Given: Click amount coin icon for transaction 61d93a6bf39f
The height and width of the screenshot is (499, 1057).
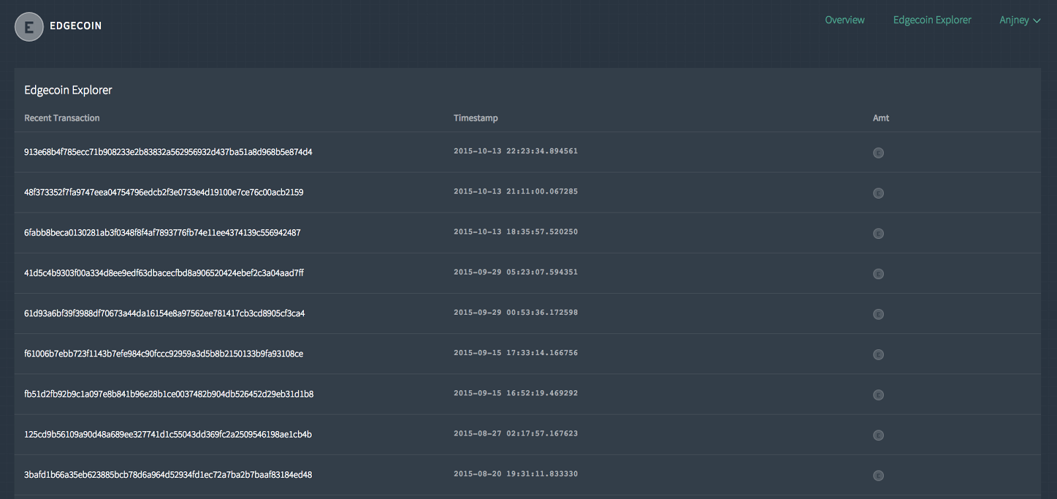Looking at the screenshot, I should click(879, 314).
